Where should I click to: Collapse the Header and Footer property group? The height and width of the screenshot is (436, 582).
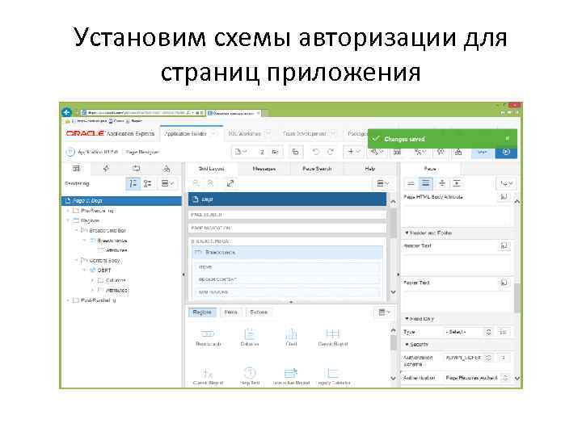[x=407, y=233]
